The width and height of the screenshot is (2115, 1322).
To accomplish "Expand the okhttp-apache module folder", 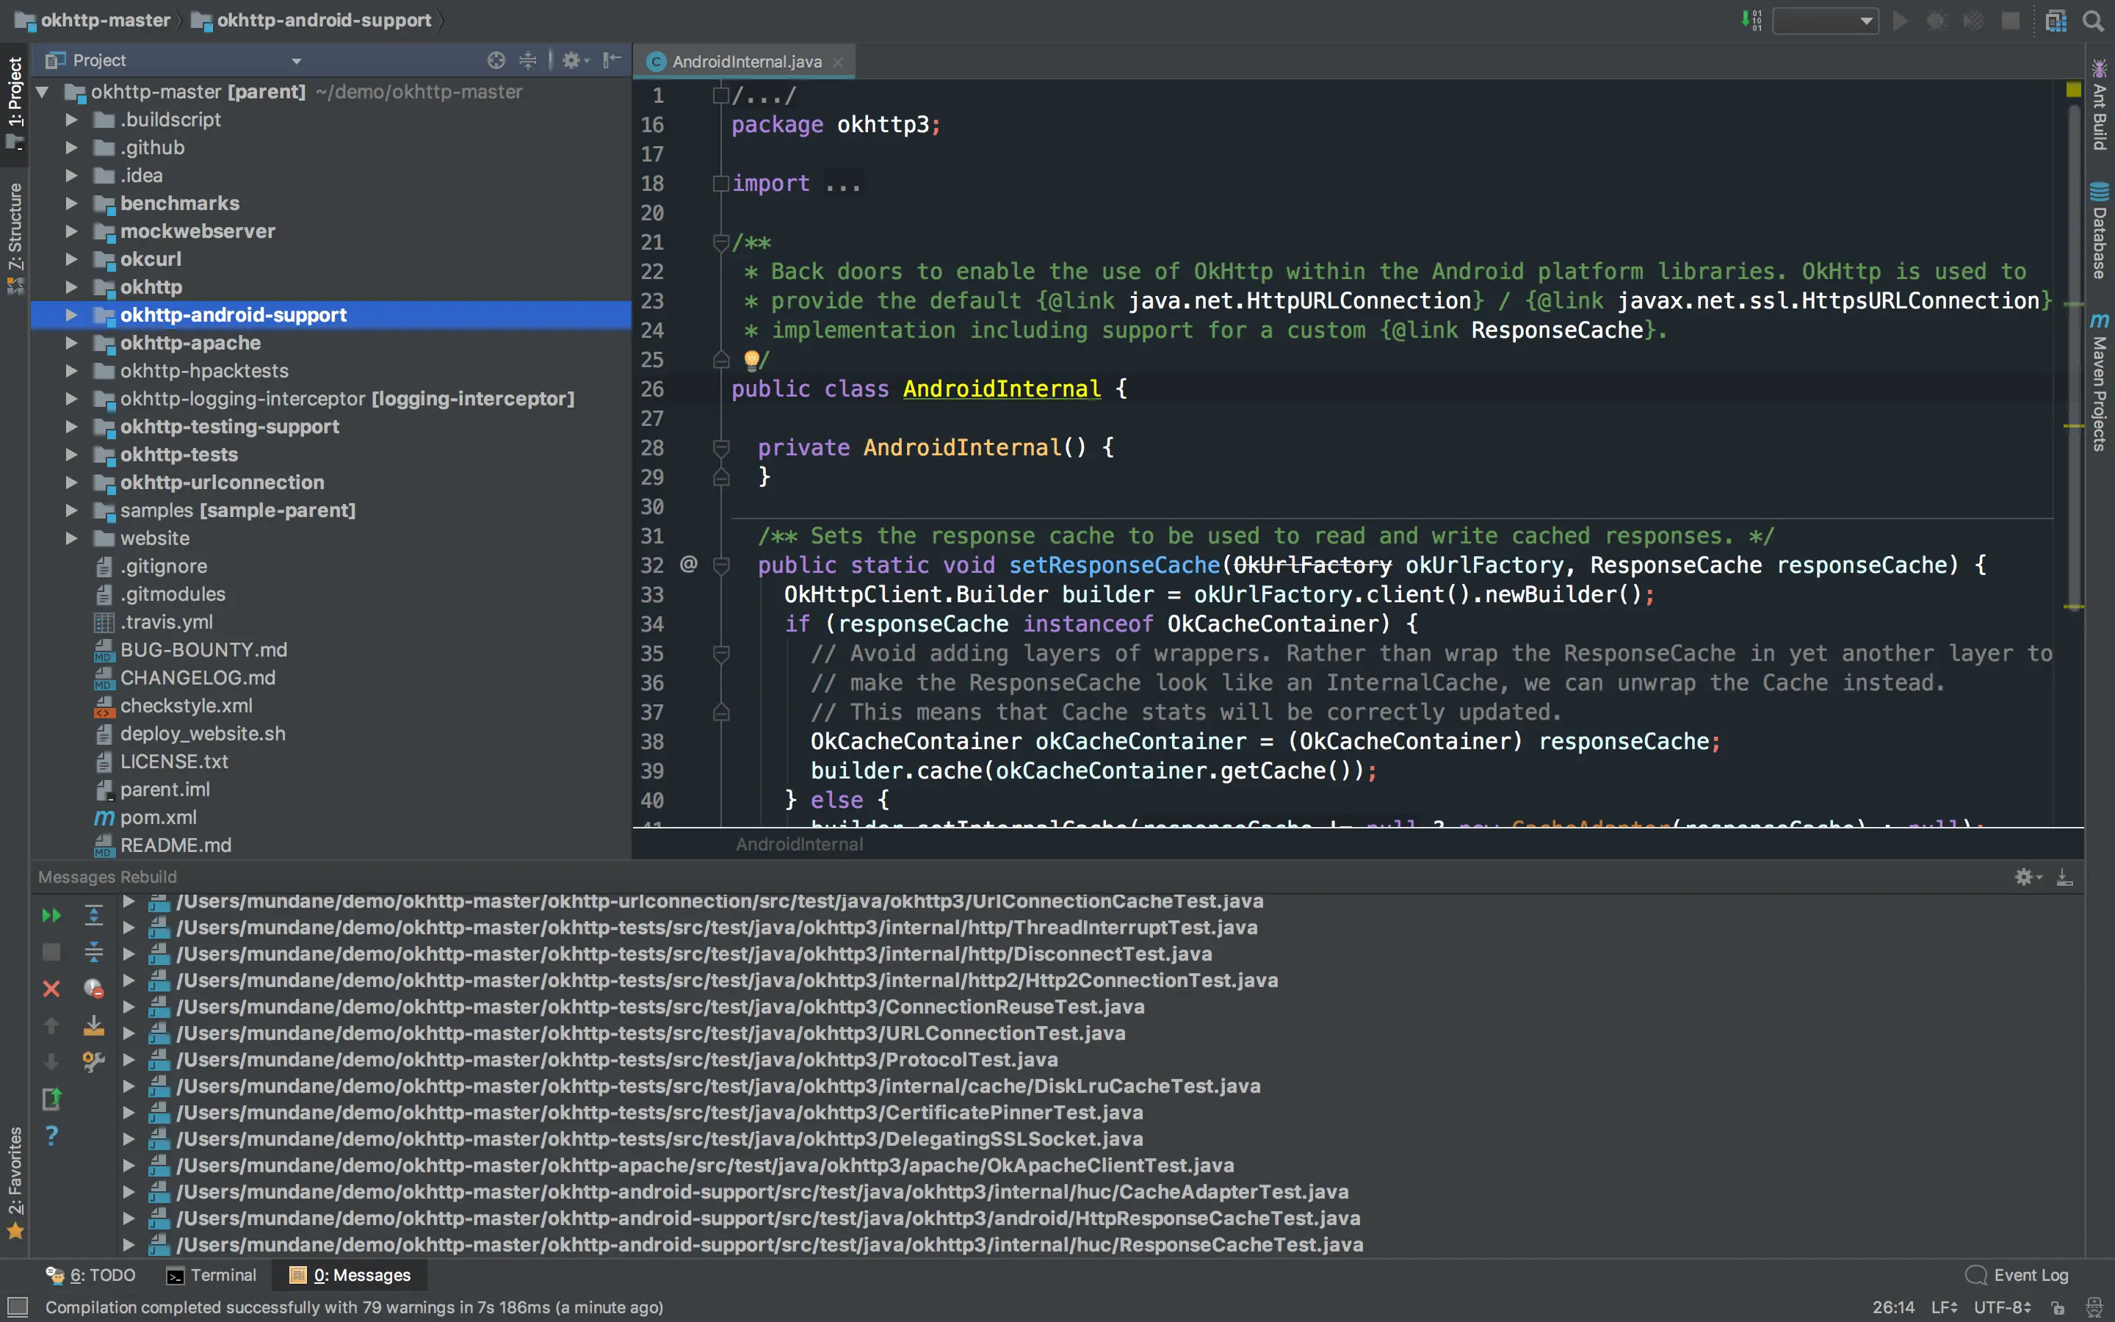I will (72, 343).
